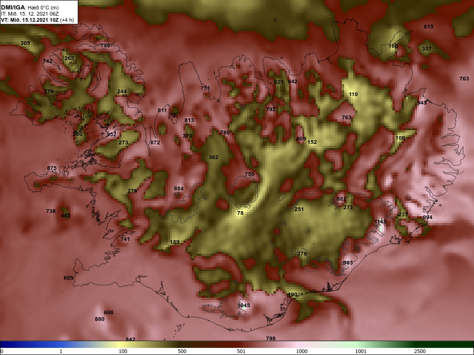This screenshot has height=355, width=474.
Task: Click the 379 value label
Action: coord(48,91)
